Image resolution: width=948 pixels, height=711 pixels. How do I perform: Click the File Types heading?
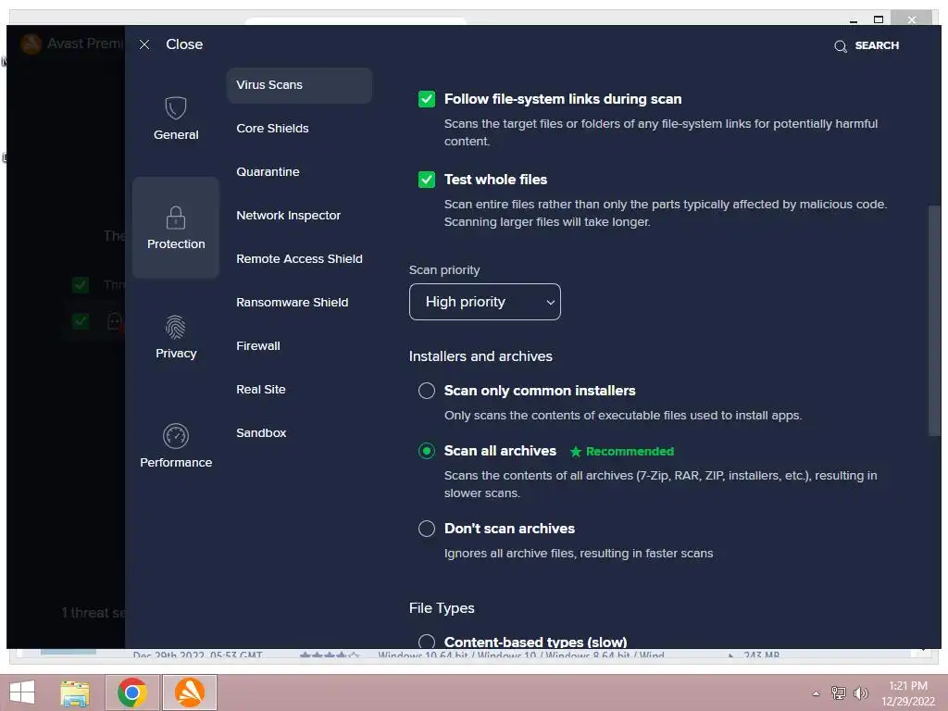coord(442,608)
